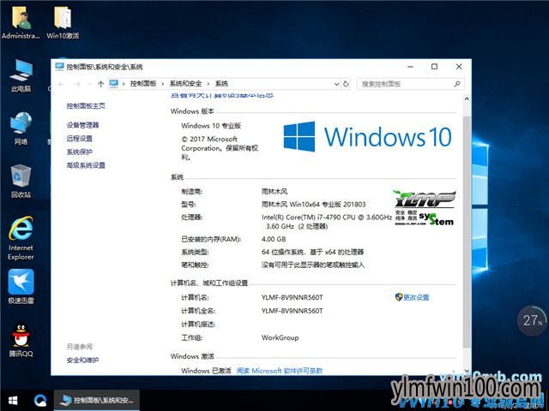Open 设备管理器 link

(82, 125)
